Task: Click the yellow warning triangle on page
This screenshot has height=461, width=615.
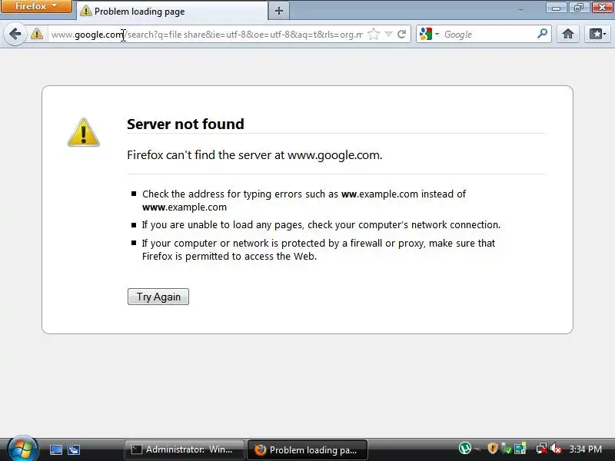Action: point(84,132)
